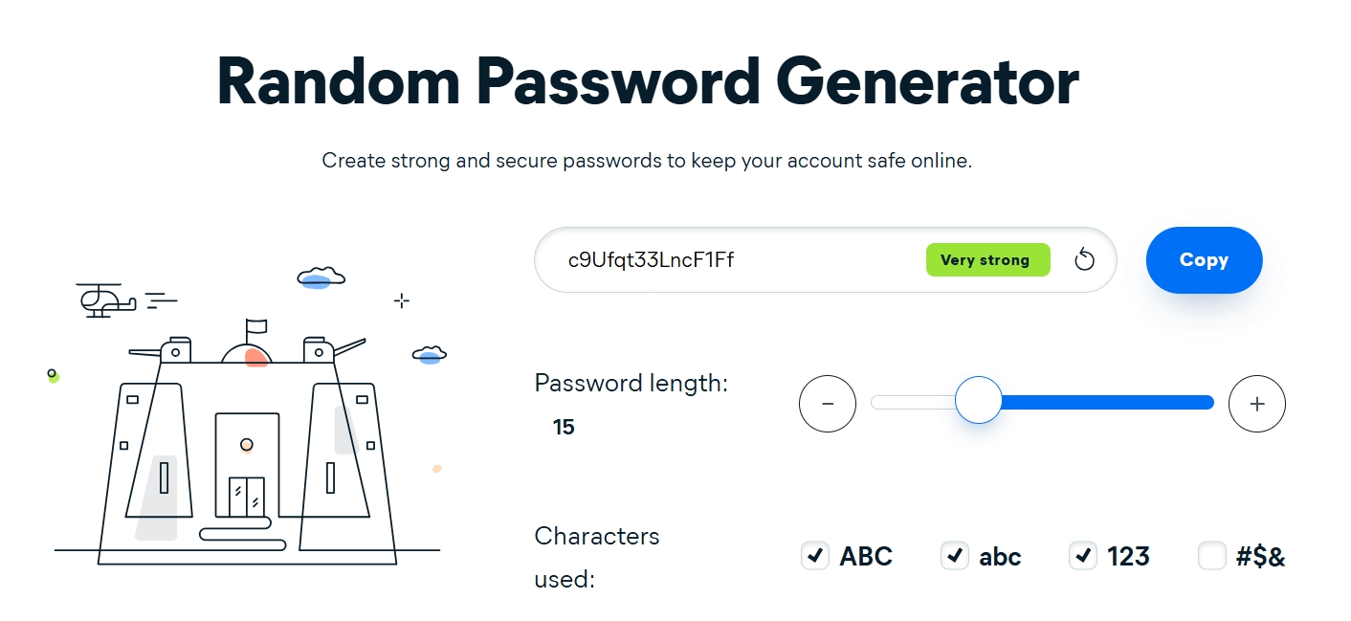Decrease password length with minus button
The width and height of the screenshot is (1351, 621).
point(827,404)
